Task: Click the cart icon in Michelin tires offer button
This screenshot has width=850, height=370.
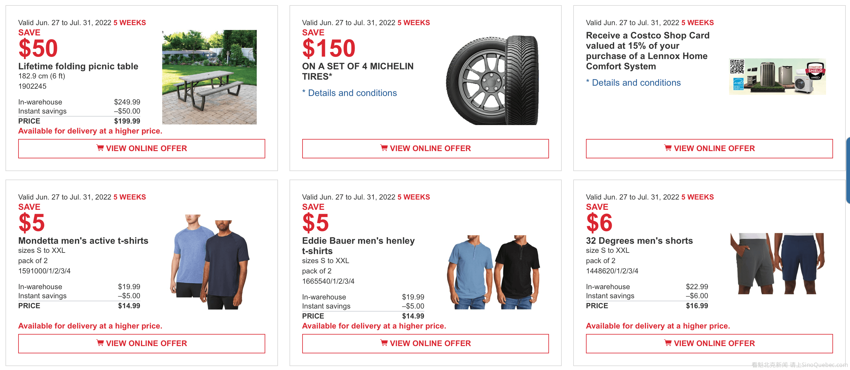Action: (x=384, y=148)
